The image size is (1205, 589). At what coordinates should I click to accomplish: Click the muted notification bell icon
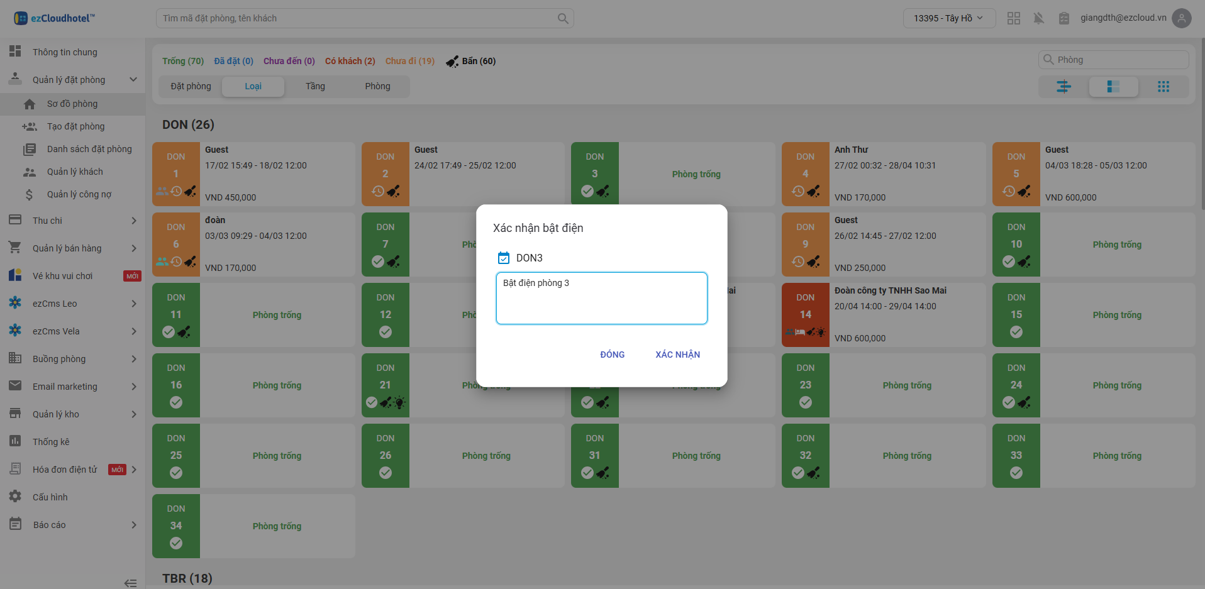[x=1038, y=18]
